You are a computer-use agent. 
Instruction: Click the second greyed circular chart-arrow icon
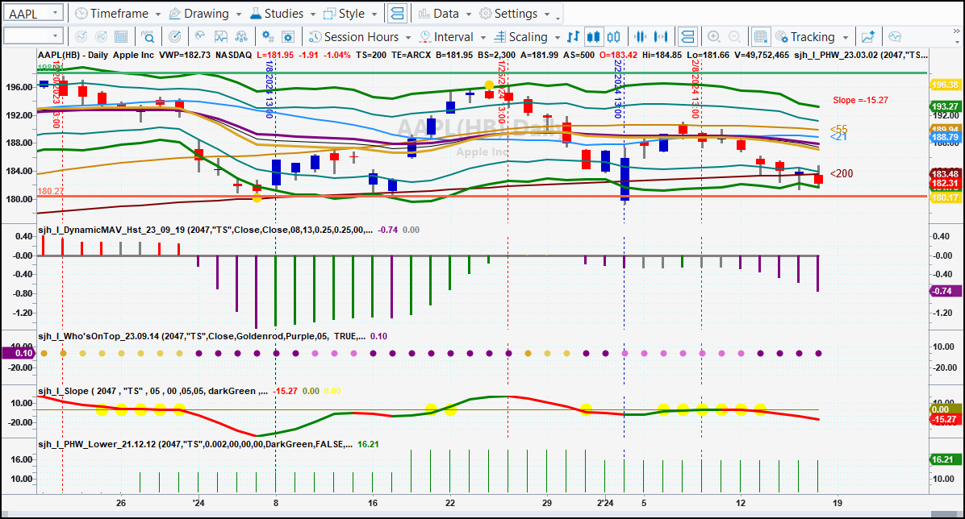click(x=101, y=37)
